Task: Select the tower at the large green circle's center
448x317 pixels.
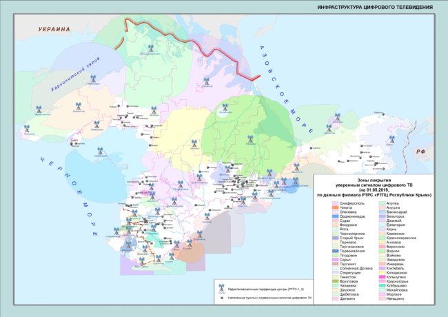Action: click(x=250, y=139)
